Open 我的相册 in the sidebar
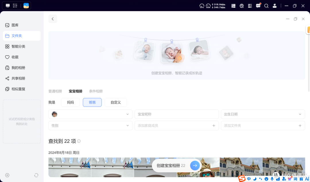310x182 pixels. click(22, 68)
